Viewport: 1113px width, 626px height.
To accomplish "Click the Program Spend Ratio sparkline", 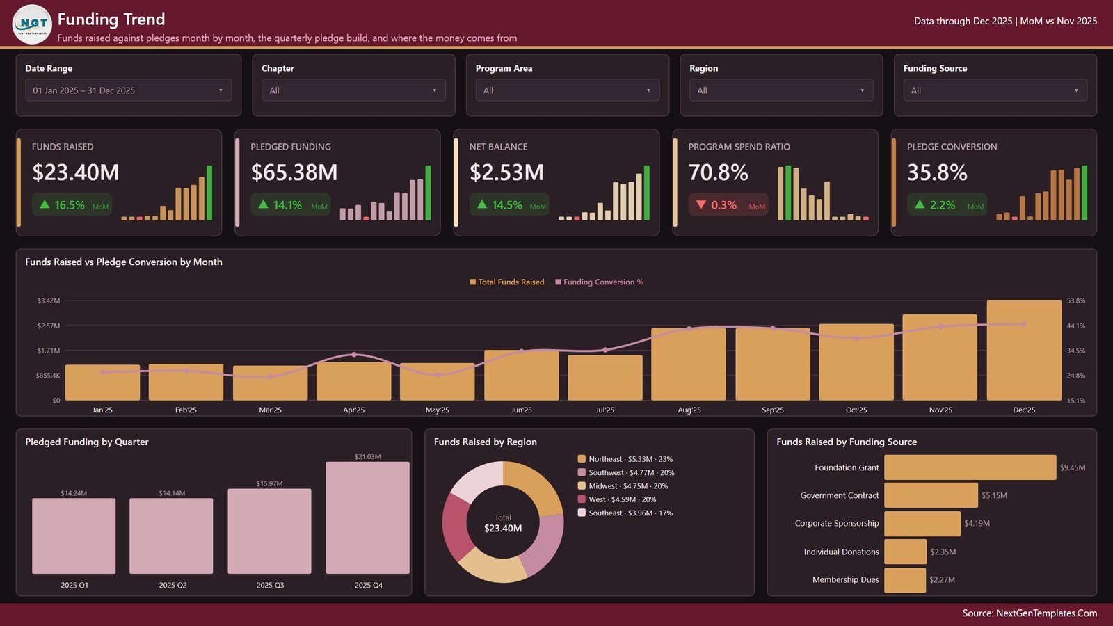I will pos(823,193).
